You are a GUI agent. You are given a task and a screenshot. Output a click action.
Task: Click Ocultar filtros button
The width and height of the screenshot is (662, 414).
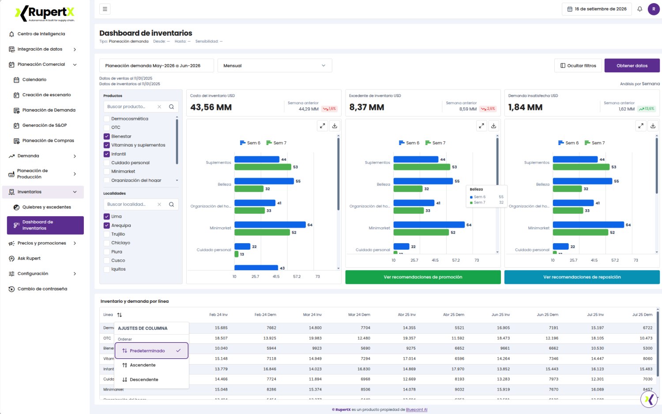click(578, 66)
